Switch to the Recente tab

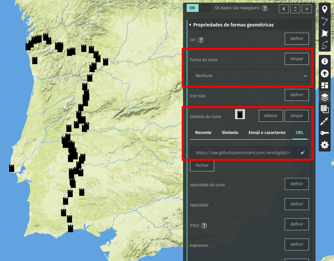pyautogui.click(x=203, y=133)
